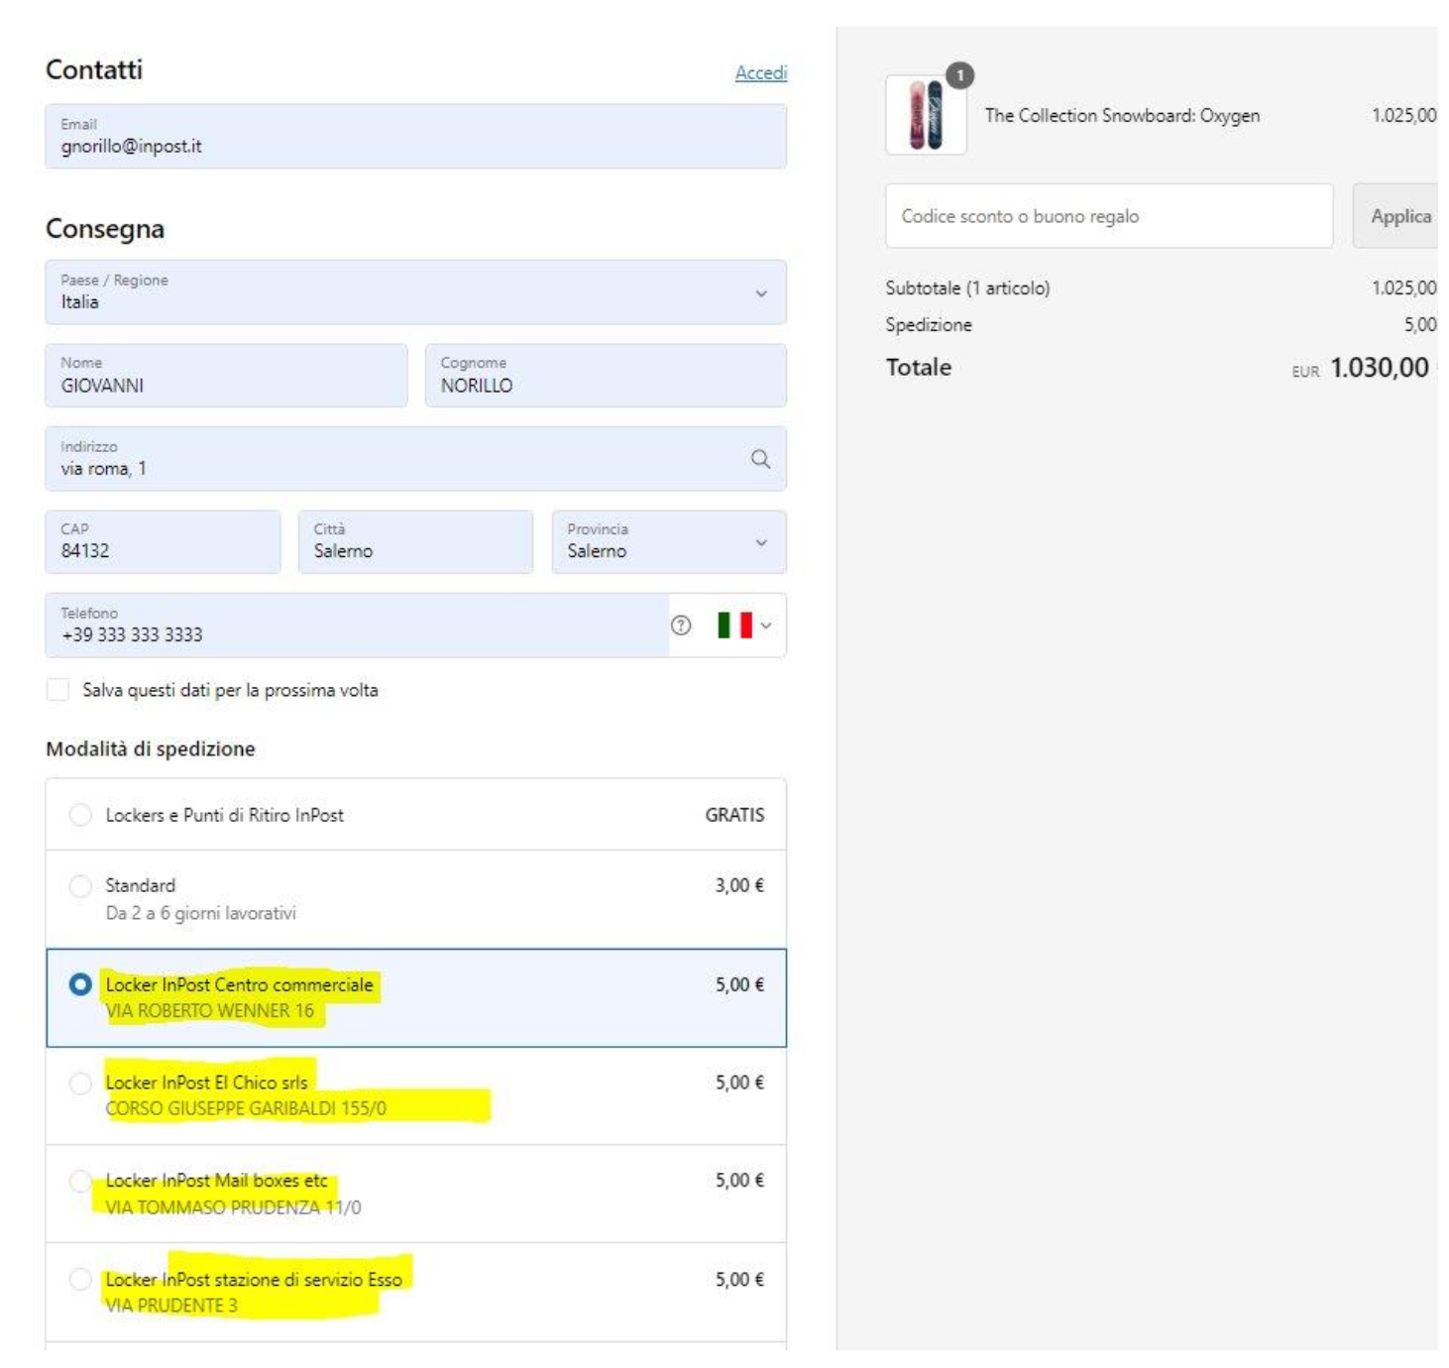Select Lockers e Punti di Ritiro InPost option

(80, 815)
